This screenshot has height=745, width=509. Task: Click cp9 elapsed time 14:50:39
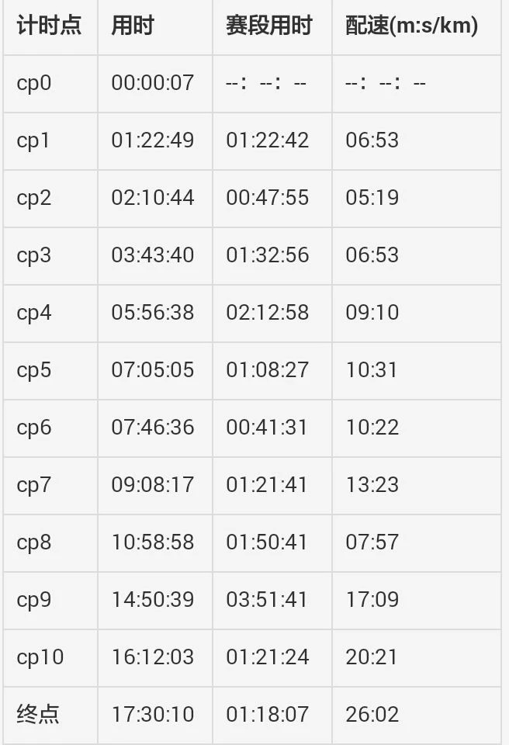coord(152,600)
